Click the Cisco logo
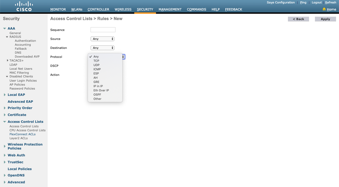Screen dimensions: 339x187 coord(24,6)
